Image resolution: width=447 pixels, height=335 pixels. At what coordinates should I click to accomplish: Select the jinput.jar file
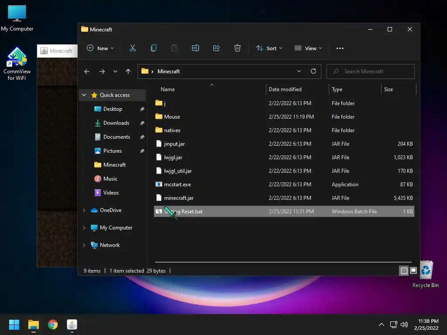click(284, 144)
